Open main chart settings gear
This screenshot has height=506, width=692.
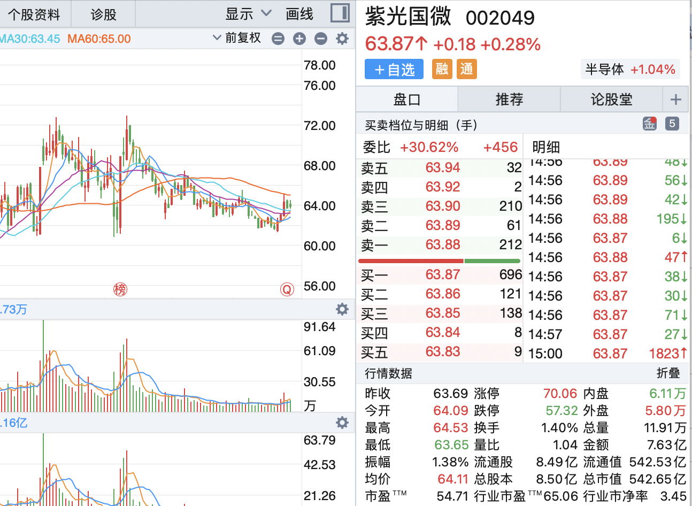[x=342, y=39]
